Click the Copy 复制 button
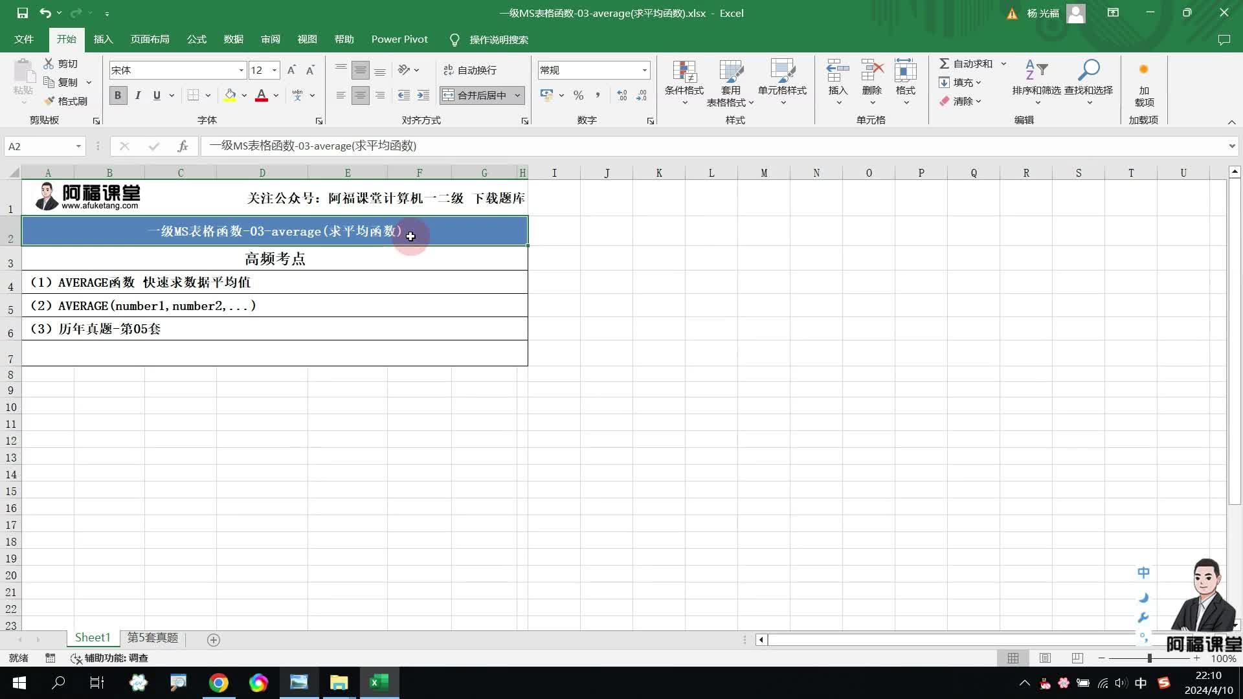The width and height of the screenshot is (1243, 699). click(61, 82)
